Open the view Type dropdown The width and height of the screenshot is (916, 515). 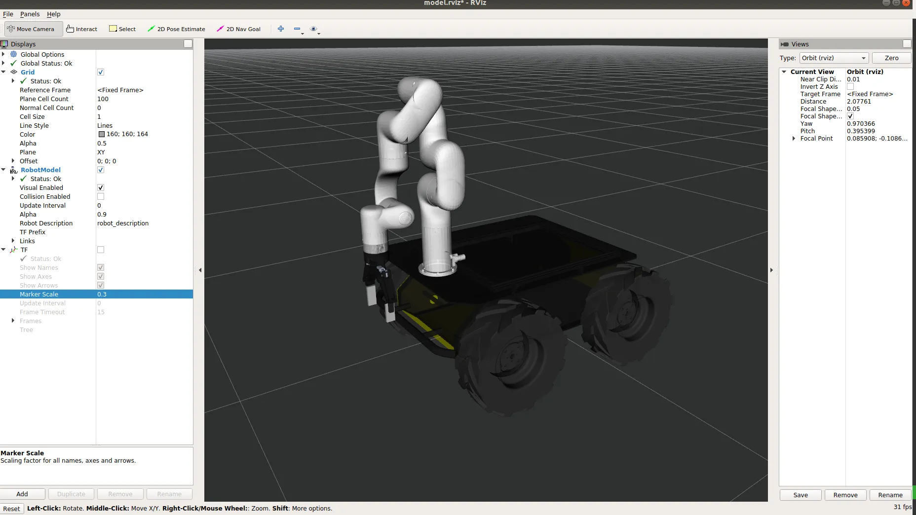pyautogui.click(x=834, y=58)
